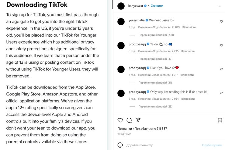Like the 'Ye da no' comment

coord(221,45)
